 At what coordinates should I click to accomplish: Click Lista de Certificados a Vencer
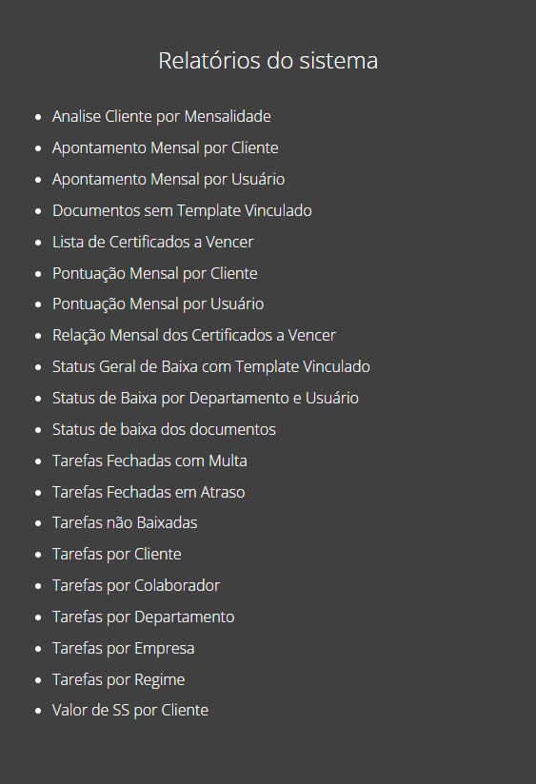[x=153, y=242]
